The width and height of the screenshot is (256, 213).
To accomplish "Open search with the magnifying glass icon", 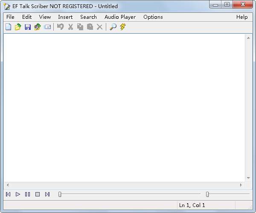I will (113, 27).
